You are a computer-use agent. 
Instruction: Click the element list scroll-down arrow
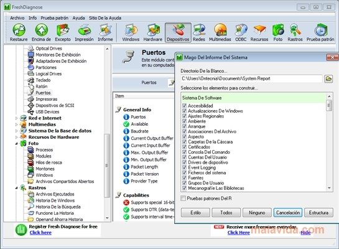click(329, 188)
